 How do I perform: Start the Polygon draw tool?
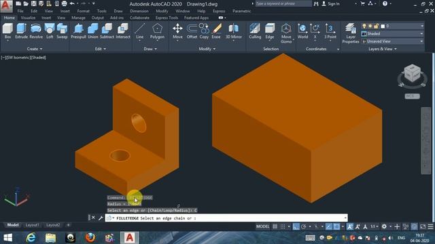coord(157,31)
